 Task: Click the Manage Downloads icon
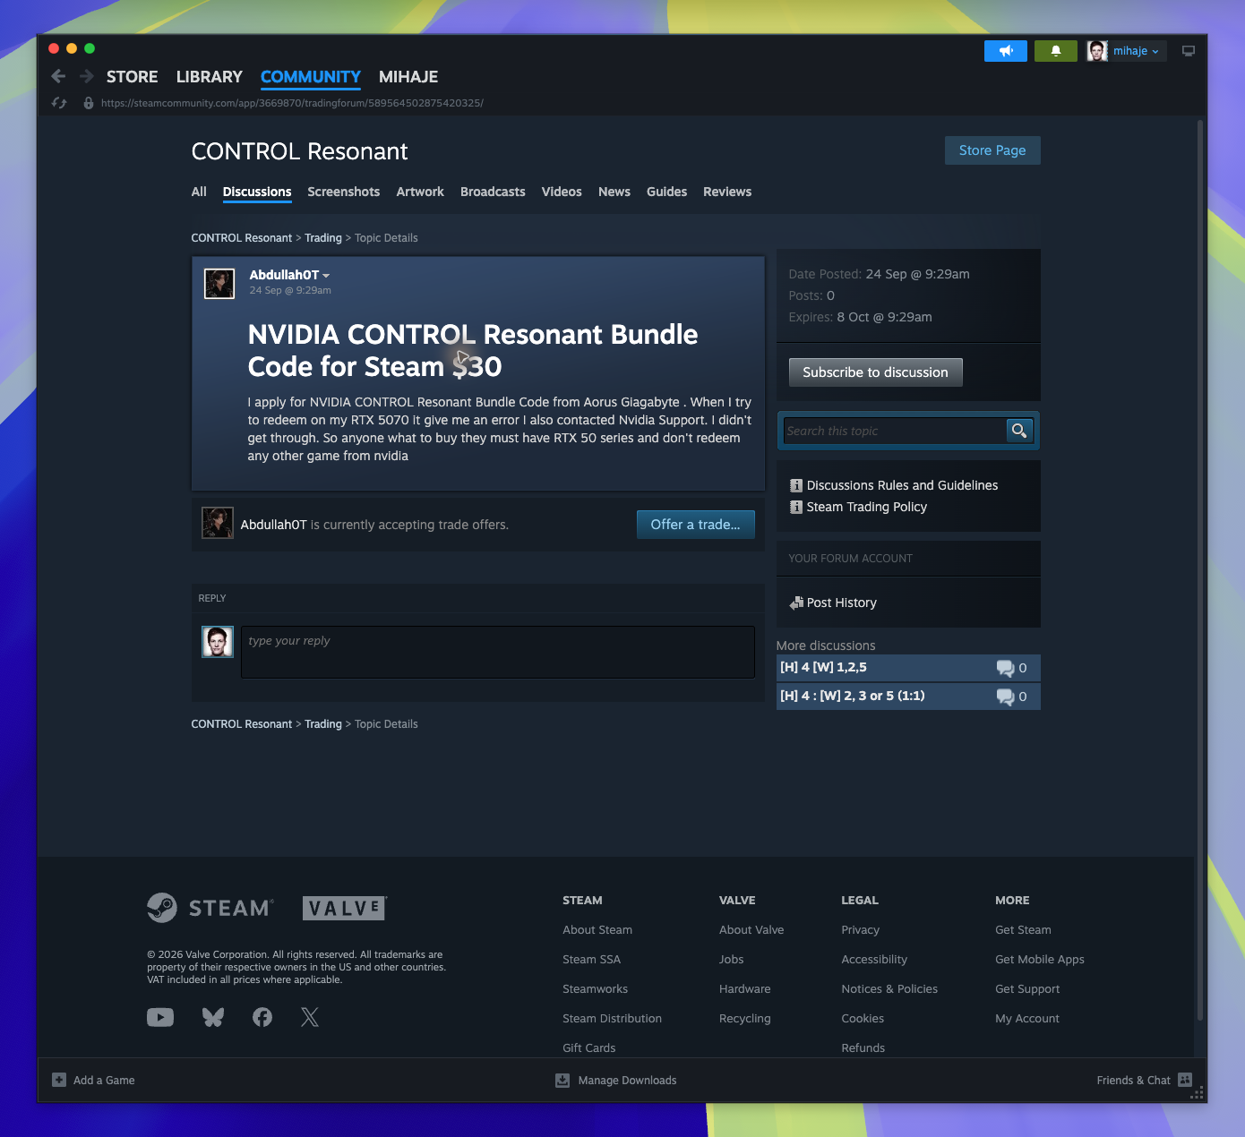562,1080
